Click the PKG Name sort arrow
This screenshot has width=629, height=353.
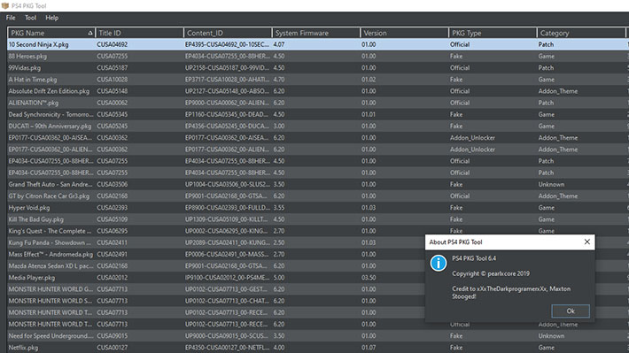(x=90, y=33)
